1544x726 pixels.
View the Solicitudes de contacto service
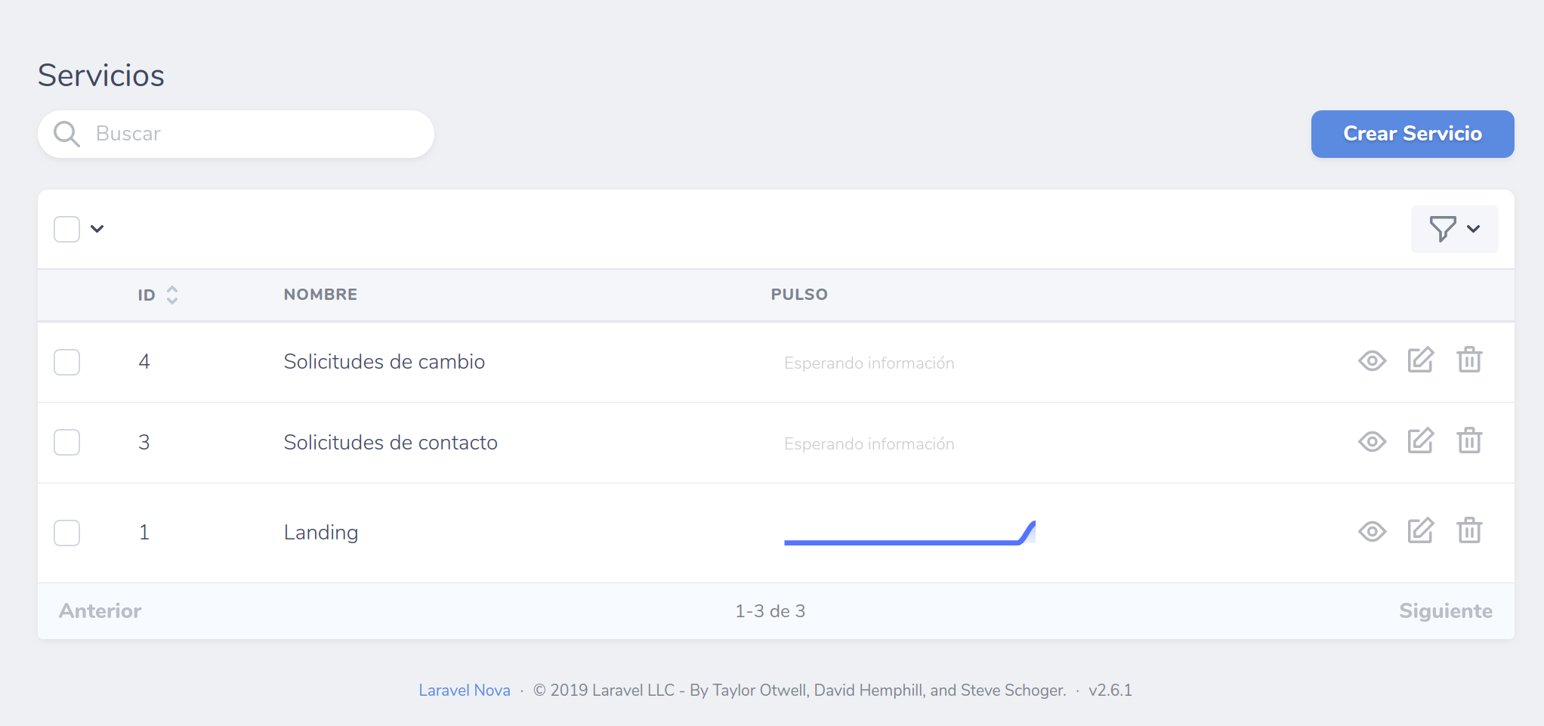[1372, 441]
